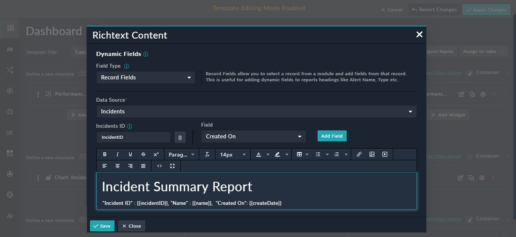Change the Field dropdown from Created On

pyautogui.click(x=253, y=136)
